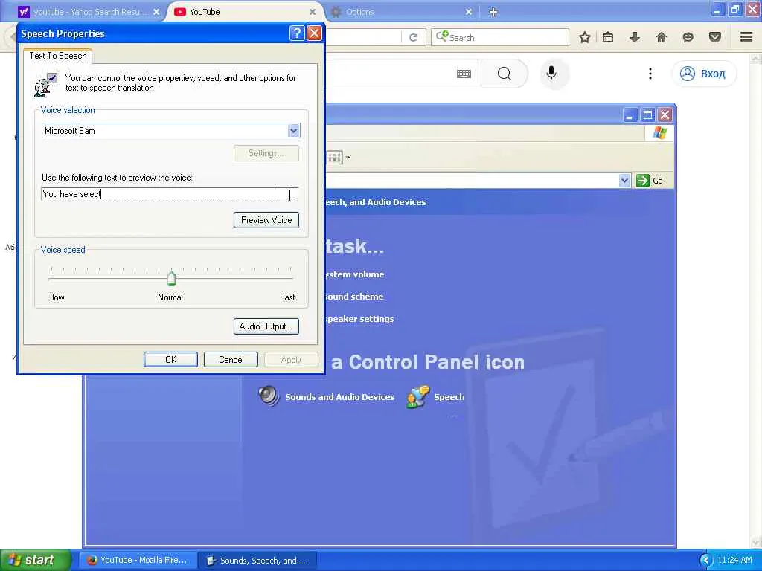Open the bookmarks list icon
The width and height of the screenshot is (762, 571).
pyautogui.click(x=607, y=37)
